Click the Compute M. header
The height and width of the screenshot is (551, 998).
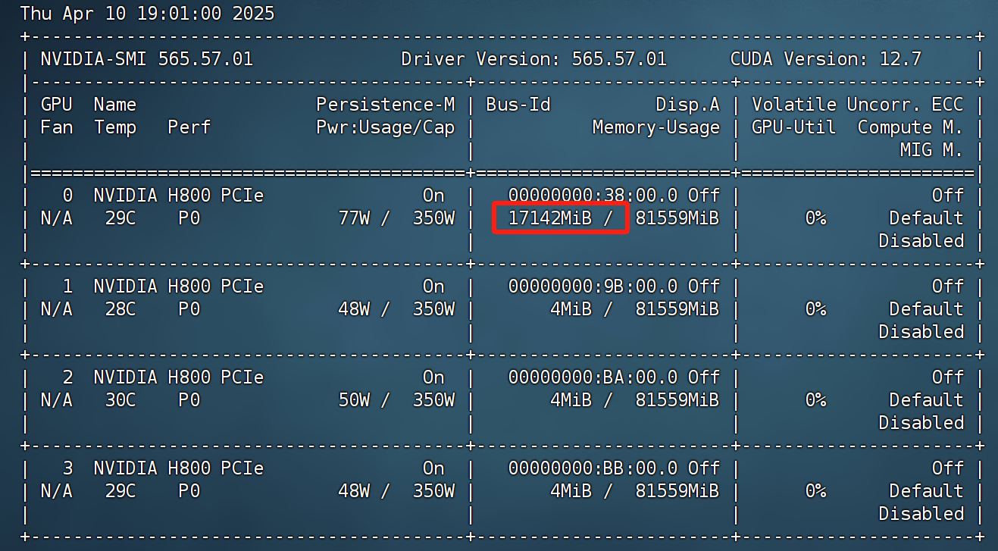911,128
